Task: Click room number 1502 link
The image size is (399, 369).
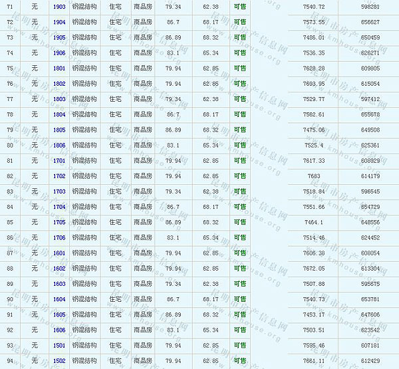Action: 59,360
